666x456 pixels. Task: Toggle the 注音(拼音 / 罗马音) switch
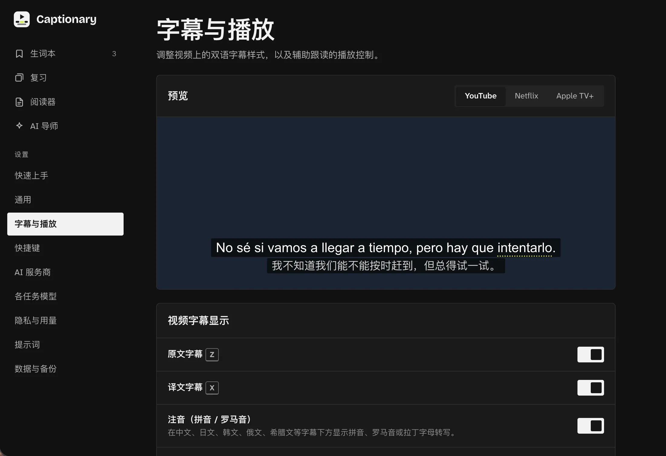pos(590,426)
